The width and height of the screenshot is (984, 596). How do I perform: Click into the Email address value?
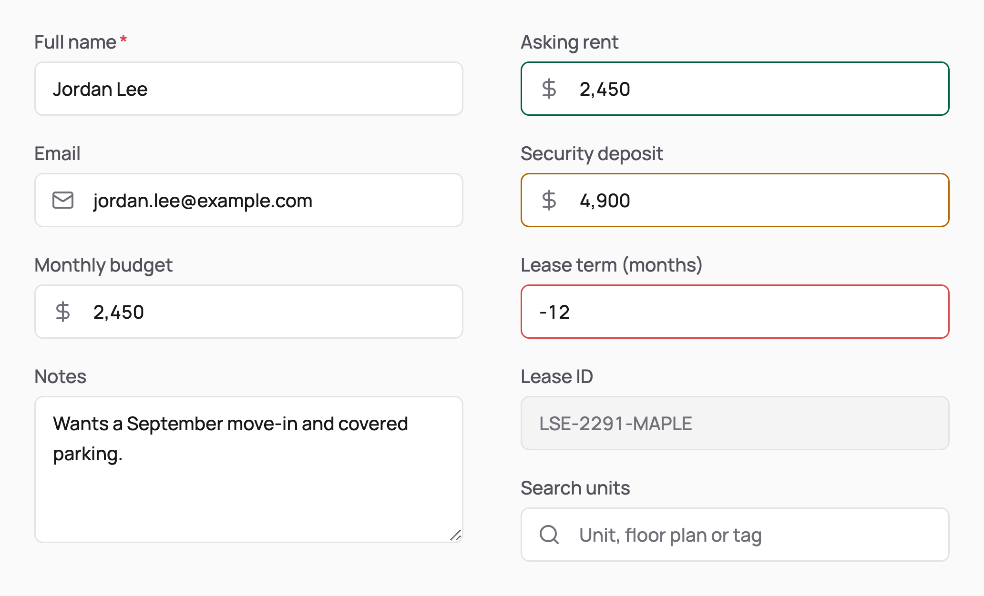[x=203, y=201]
